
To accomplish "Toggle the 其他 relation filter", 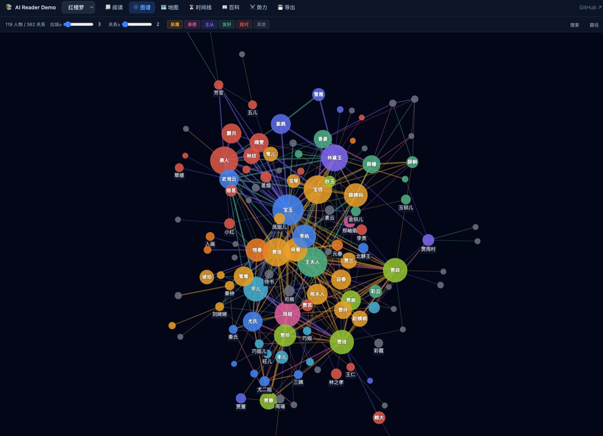I will click(262, 24).
